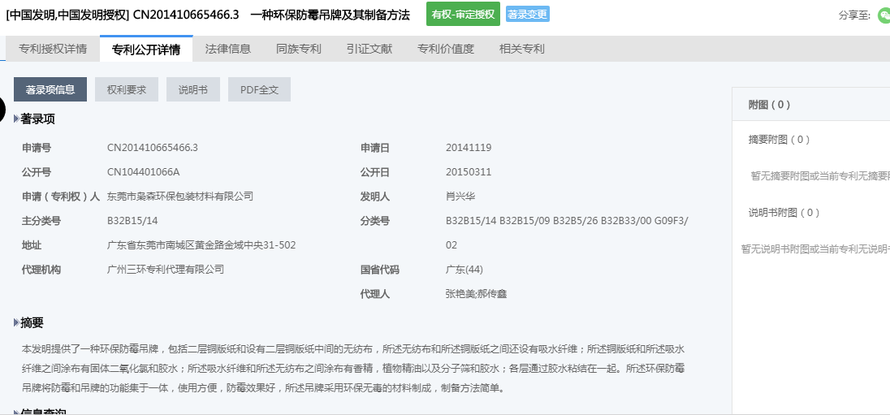Click the green 有权-审定授权 status badge
The height and width of the screenshot is (415, 890).
(x=463, y=15)
